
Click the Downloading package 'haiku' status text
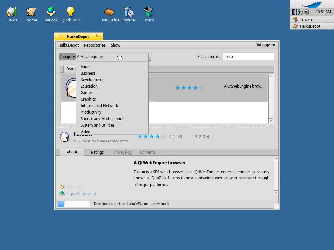tap(131, 204)
